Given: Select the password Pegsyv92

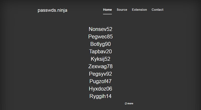Looking at the screenshot, I should click(100, 74).
